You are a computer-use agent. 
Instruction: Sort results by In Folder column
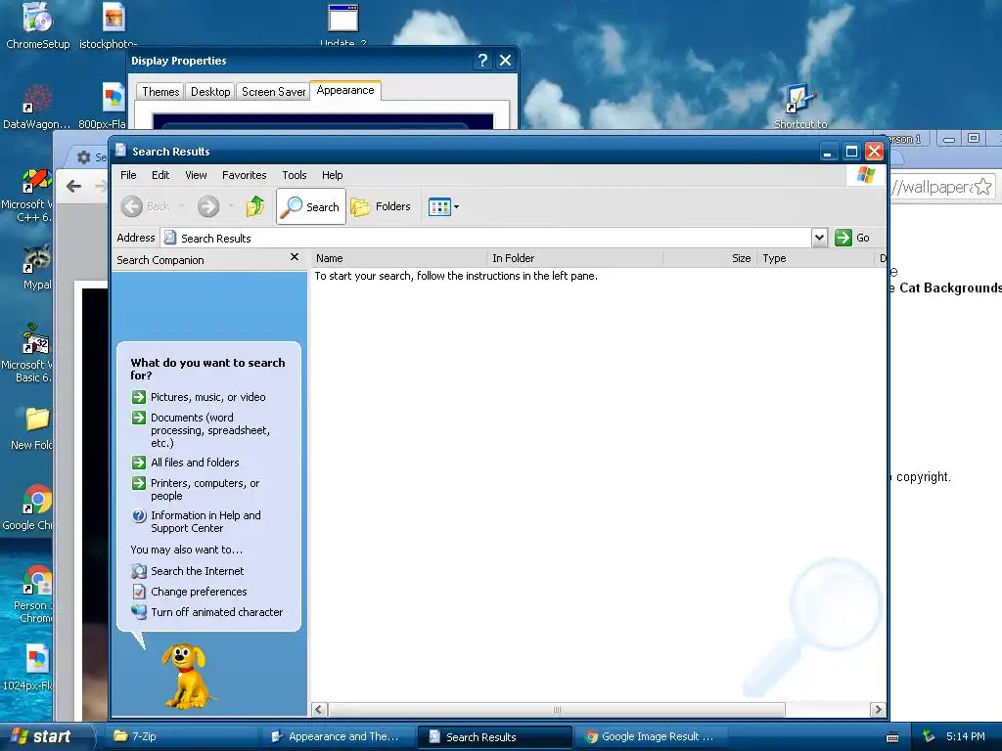click(574, 258)
